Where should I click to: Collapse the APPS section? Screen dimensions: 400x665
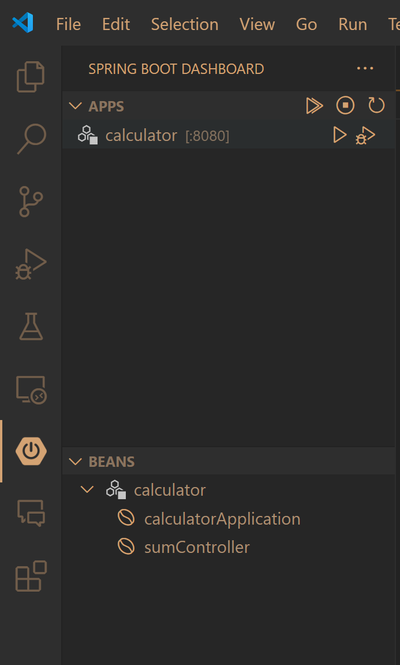click(x=75, y=106)
